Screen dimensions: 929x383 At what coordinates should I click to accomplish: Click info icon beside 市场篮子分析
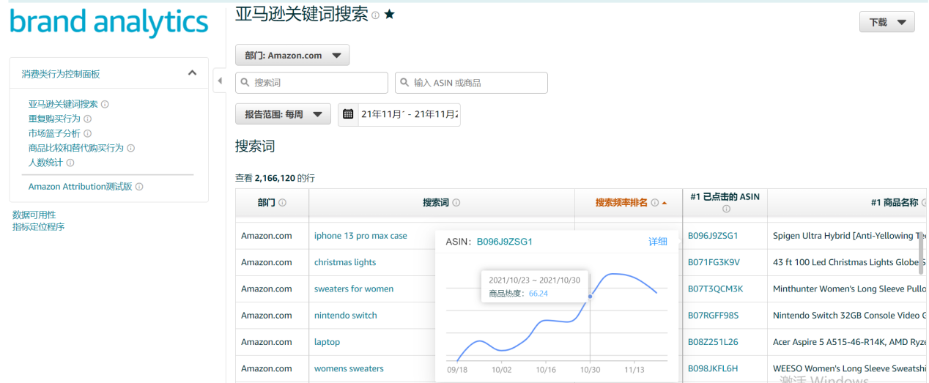coord(87,133)
